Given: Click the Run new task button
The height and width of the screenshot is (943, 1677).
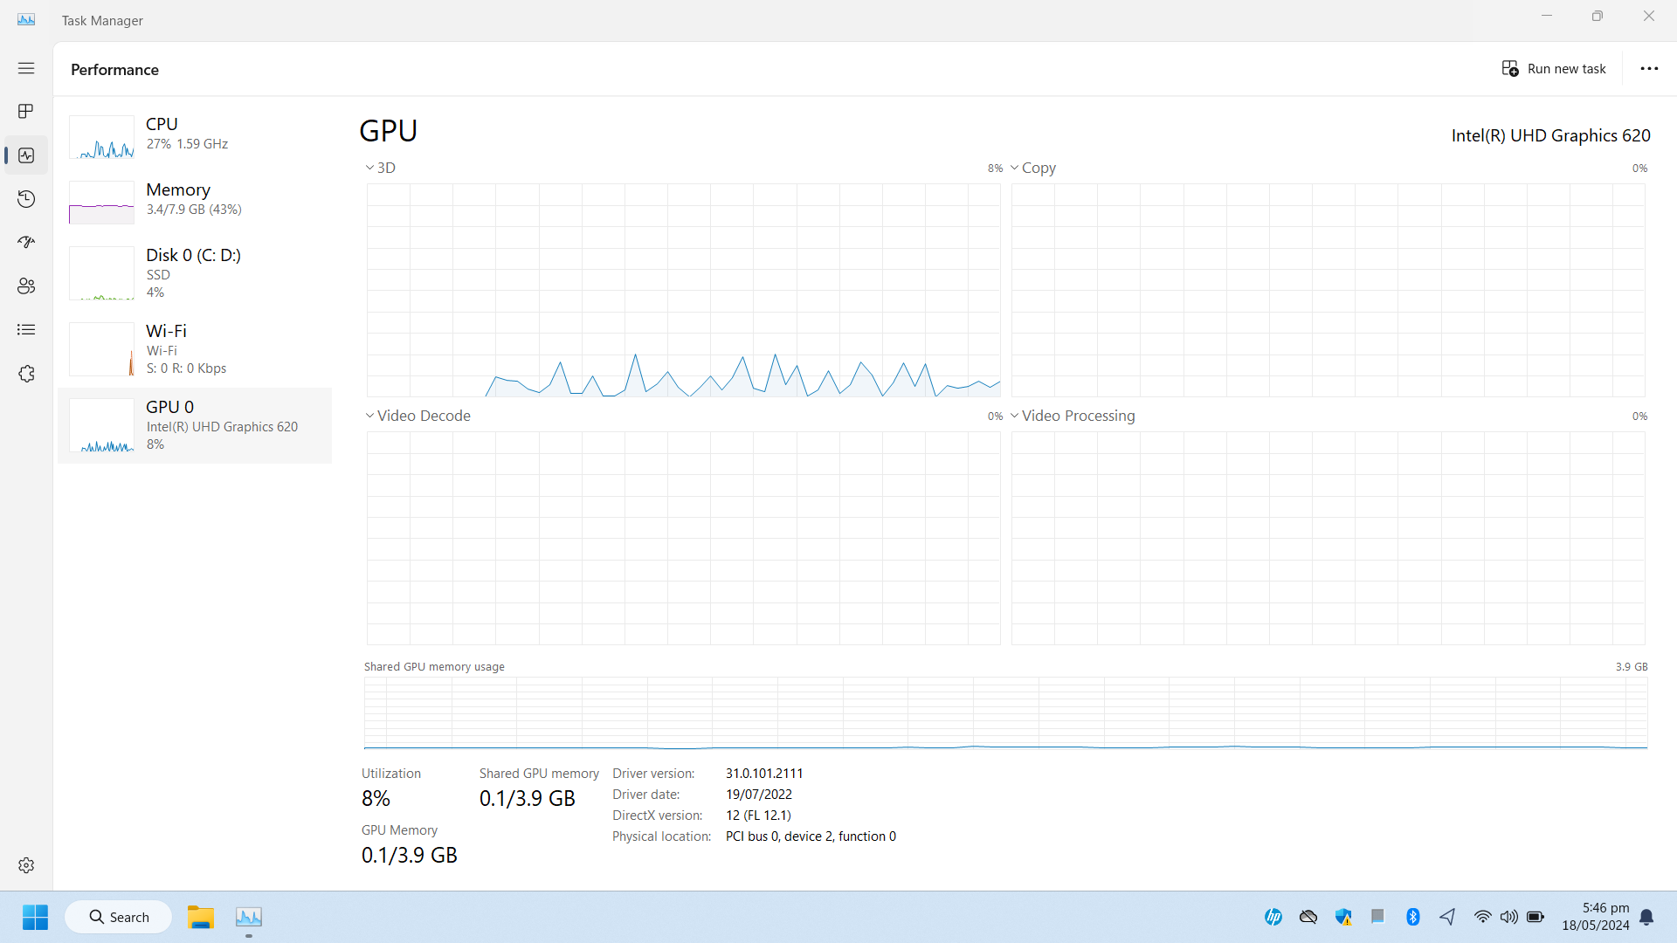Looking at the screenshot, I should [1554, 69].
